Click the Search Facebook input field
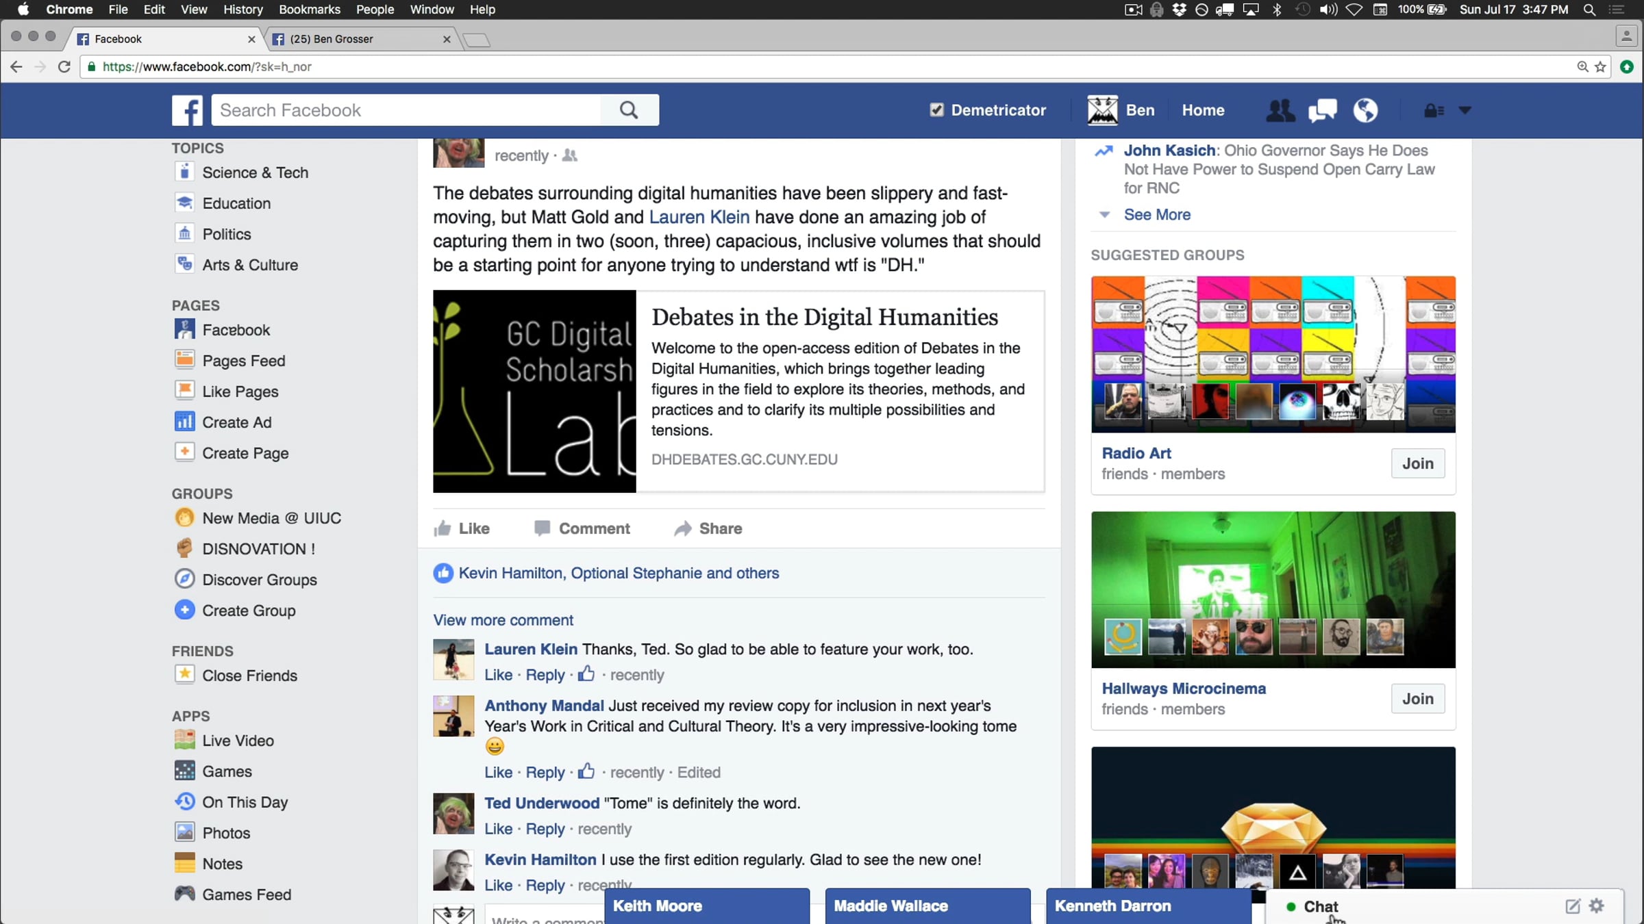This screenshot has height=924, width=1644. coord(406,110)
